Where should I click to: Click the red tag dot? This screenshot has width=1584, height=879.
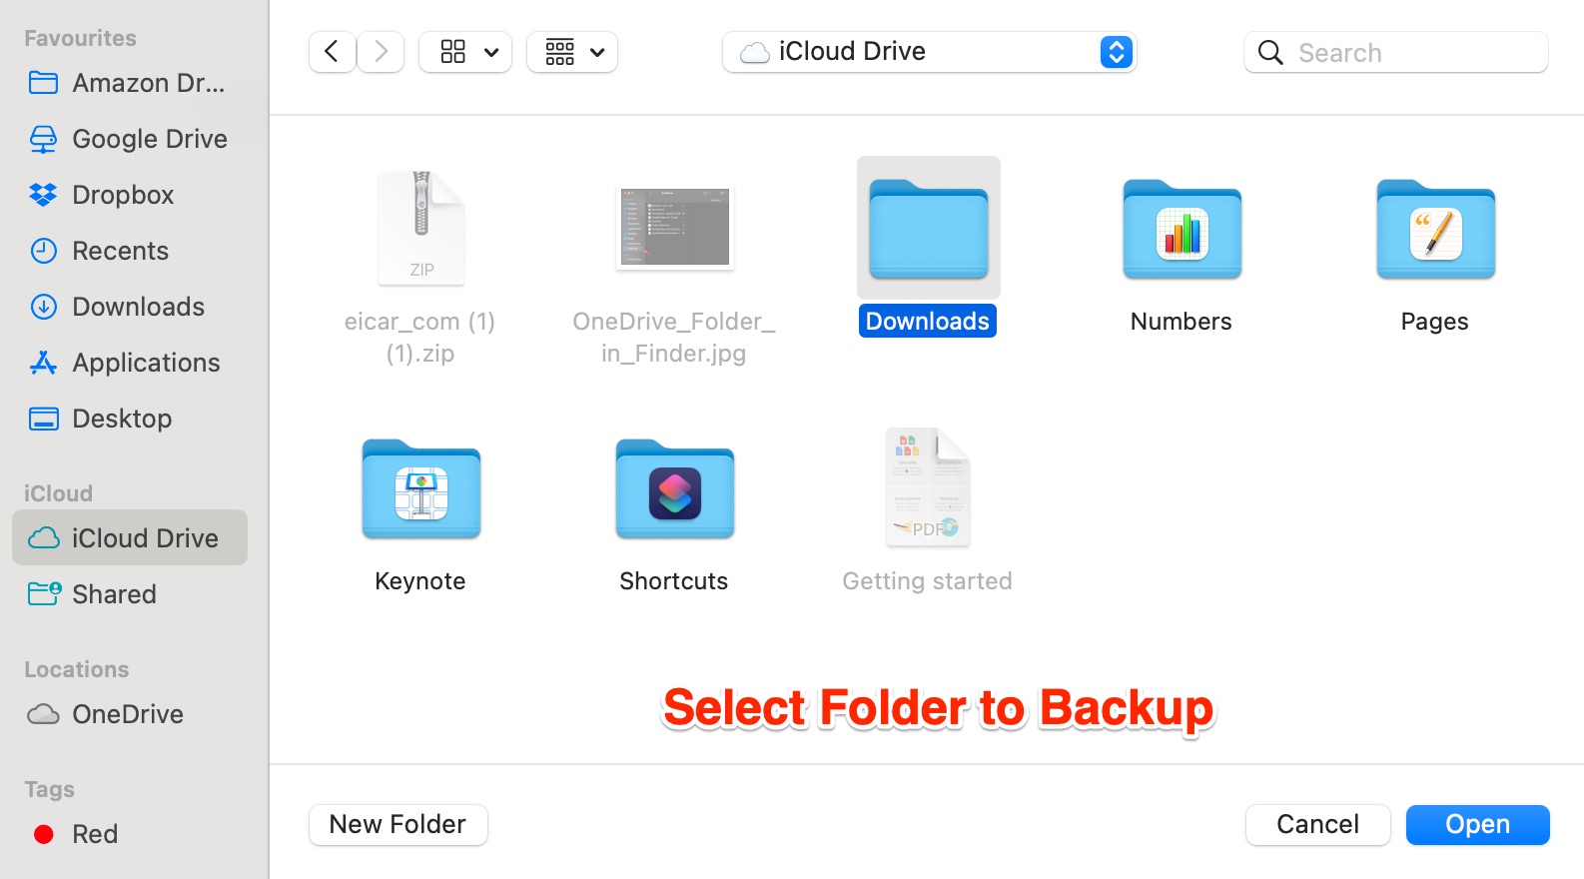coord(44,834)
